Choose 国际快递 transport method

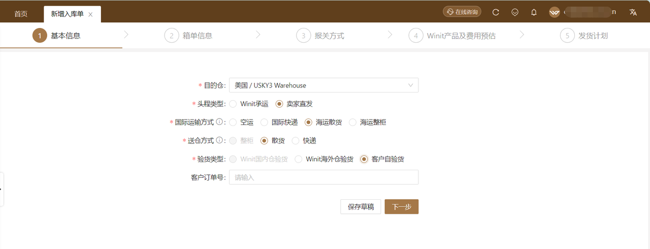[x=279, y=122]
